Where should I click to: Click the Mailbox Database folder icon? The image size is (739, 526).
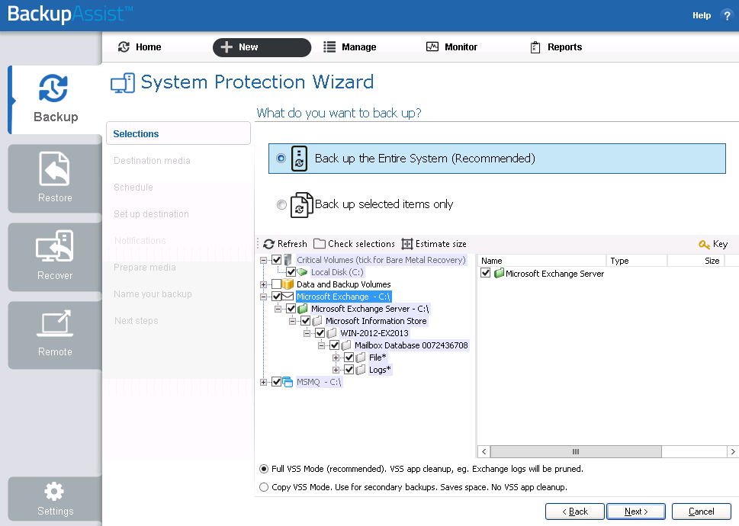click(x=346, y=345)
